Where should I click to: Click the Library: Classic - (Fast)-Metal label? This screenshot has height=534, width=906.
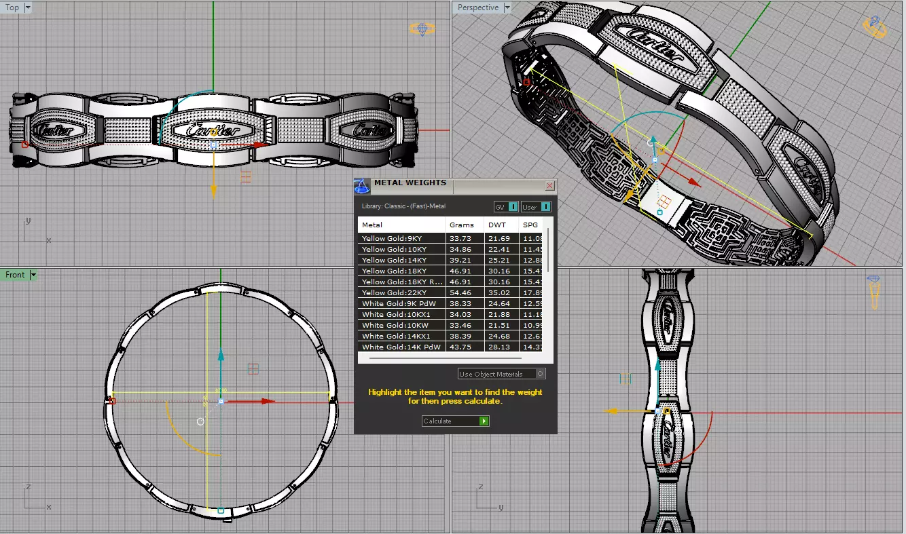pyautogui.click(x=403, y=206)
